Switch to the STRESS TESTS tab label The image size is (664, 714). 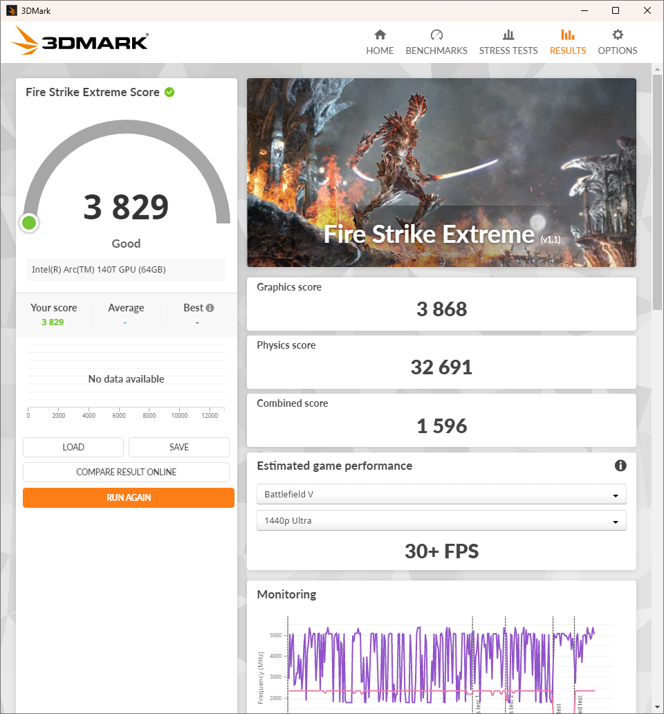(508, 51)
